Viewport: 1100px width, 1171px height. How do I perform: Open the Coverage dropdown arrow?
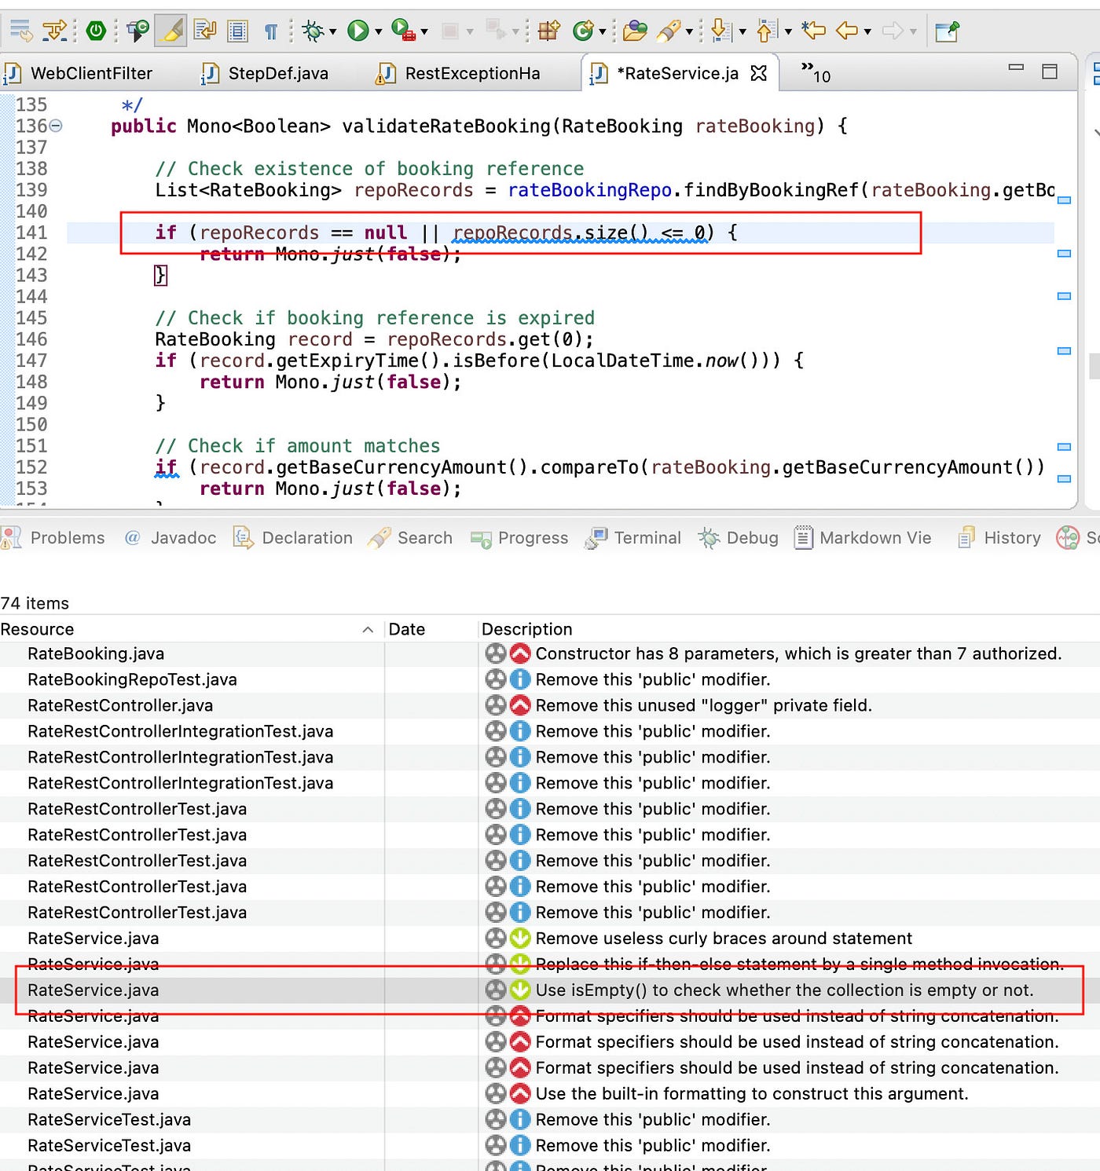[423, 31]
